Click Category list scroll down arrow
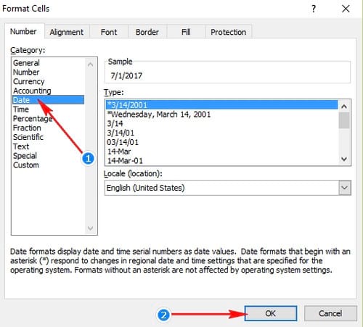The height and width of the screenshot is (327, 363). (x=91, y=228)
